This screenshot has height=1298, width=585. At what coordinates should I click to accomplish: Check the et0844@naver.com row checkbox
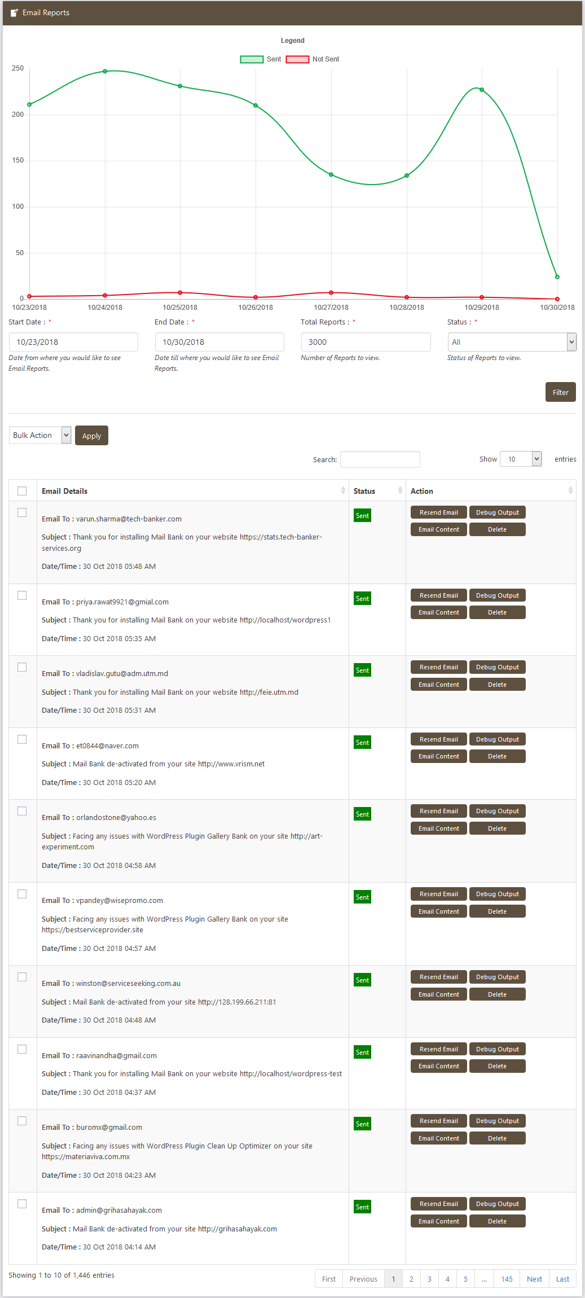click(x=22, y=739)
